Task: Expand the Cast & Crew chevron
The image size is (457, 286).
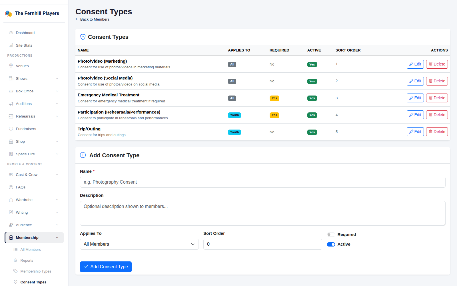Action: click(57, 175)
